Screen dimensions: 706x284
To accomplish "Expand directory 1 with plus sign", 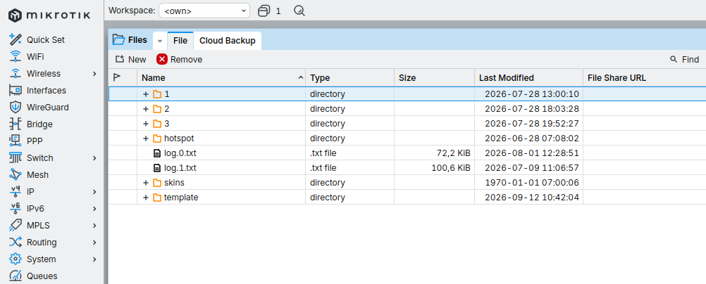I will click(145, 94).
